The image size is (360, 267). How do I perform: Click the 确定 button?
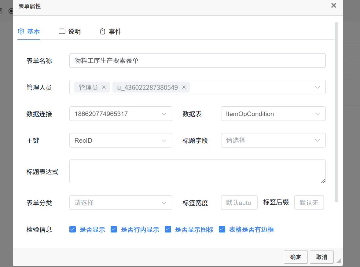[x=296, y=257]
